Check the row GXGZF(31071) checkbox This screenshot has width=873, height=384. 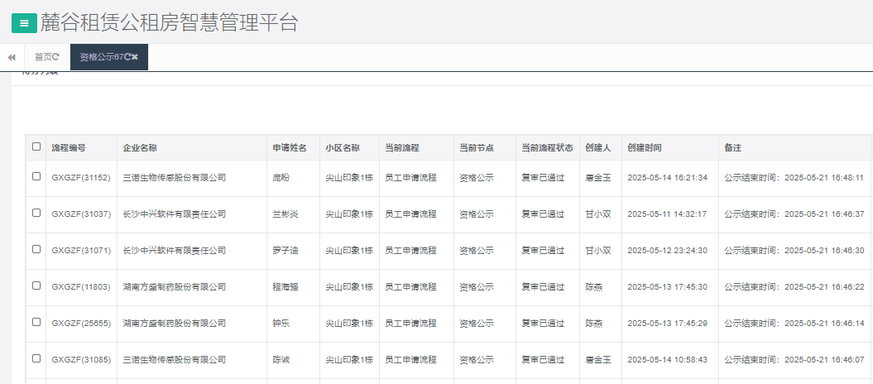36,249
